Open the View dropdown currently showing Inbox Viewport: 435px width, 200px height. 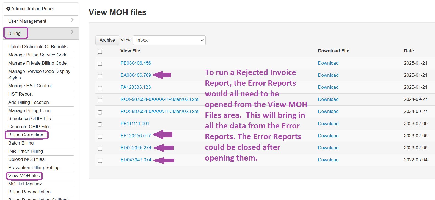tap(169, 40)
